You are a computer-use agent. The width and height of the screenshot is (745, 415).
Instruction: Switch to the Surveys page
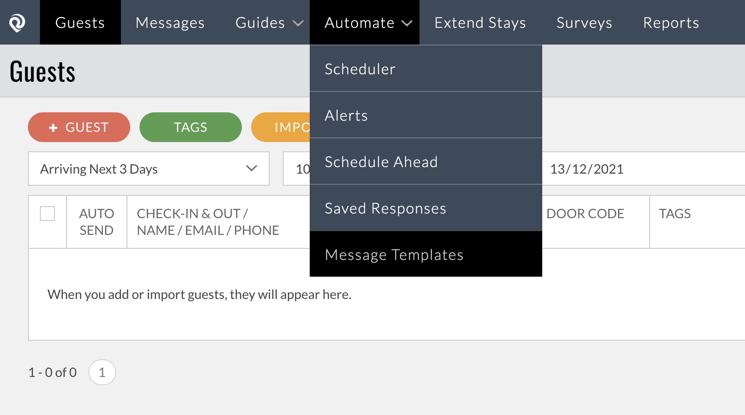(x=584, y=23)
